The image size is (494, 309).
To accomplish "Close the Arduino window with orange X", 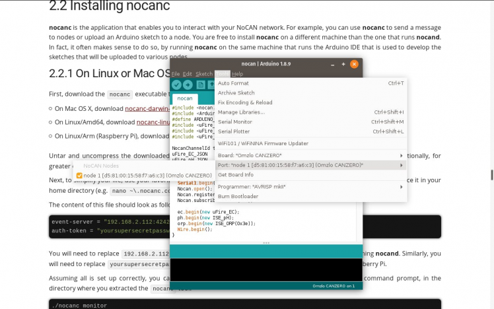I will pos(354,64).
